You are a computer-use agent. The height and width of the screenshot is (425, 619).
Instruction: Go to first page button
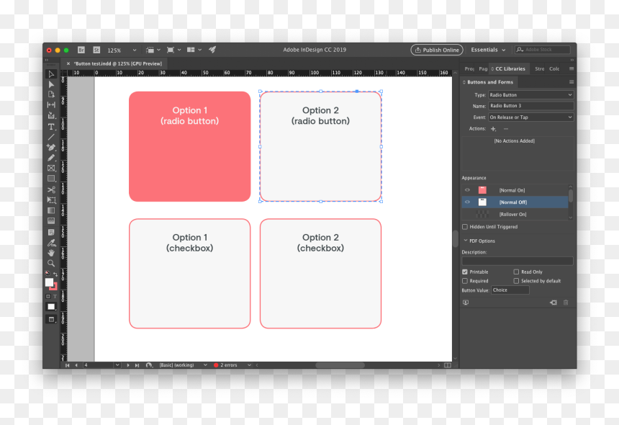[67, 365]
